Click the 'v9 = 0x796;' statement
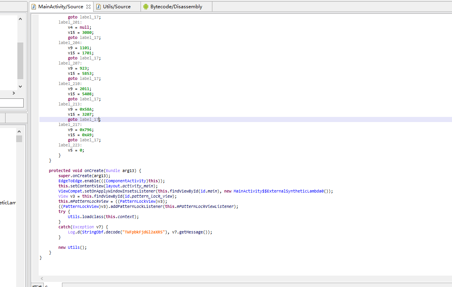This screenshot has width=452, height=287. pyautogui.click(x=81, y=130)
